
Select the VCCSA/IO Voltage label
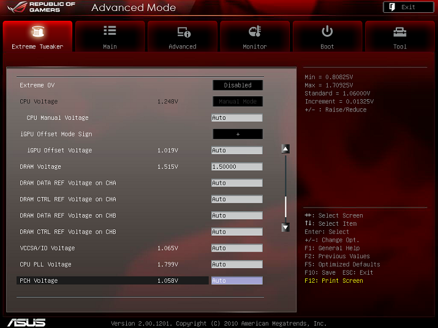(x=47, y=248)
